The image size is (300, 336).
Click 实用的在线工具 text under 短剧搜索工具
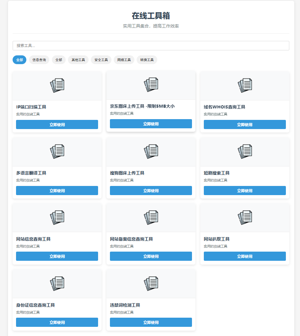pos(216,180)
